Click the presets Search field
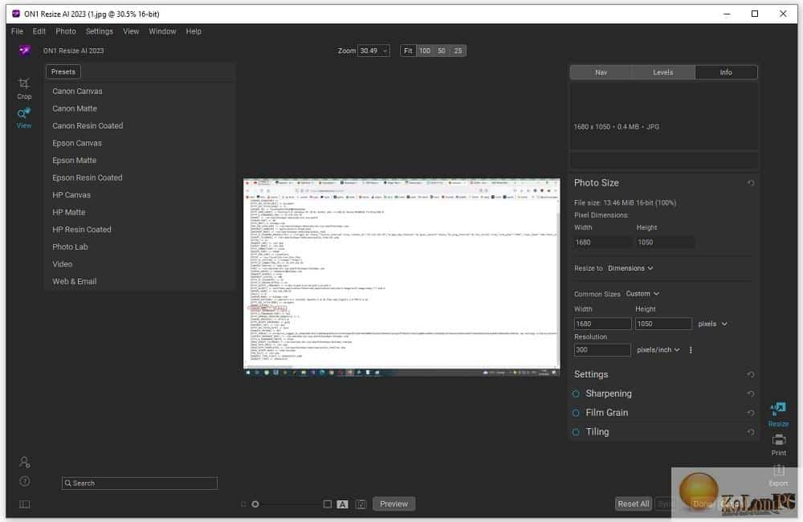 click(140, 483)
